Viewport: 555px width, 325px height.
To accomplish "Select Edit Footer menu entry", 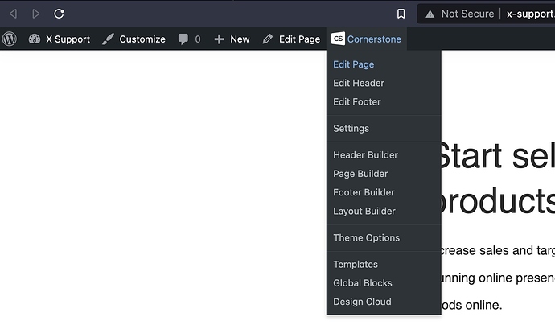I will pos(357,101).
